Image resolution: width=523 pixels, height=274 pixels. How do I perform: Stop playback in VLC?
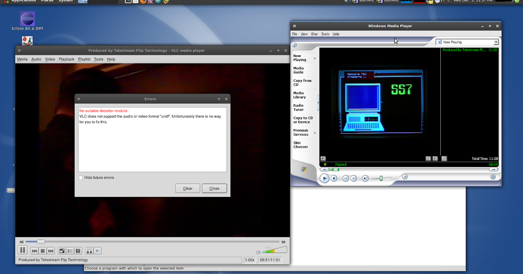click(x=43, y=251)
